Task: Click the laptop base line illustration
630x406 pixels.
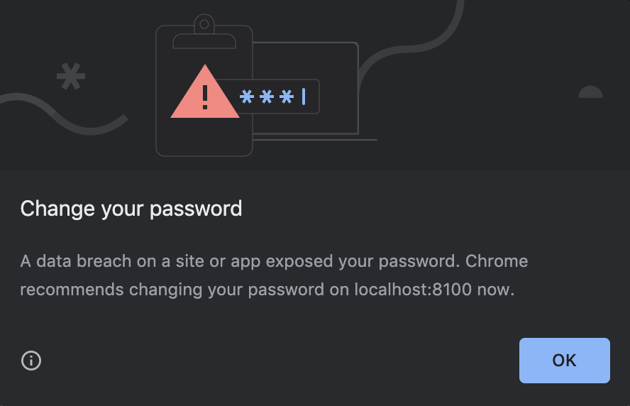Action: [315, 140]
